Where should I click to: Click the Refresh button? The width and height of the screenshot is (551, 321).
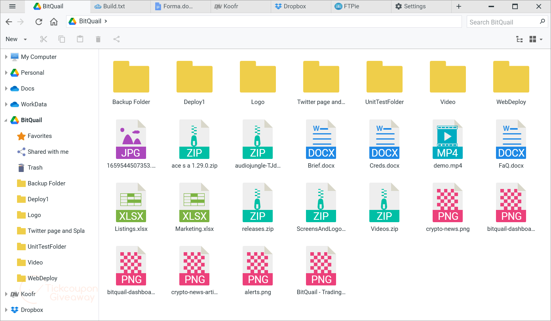[x=39, y=22]
